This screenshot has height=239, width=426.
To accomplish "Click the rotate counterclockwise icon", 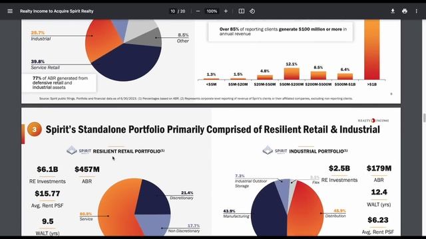I will [252, 11].
